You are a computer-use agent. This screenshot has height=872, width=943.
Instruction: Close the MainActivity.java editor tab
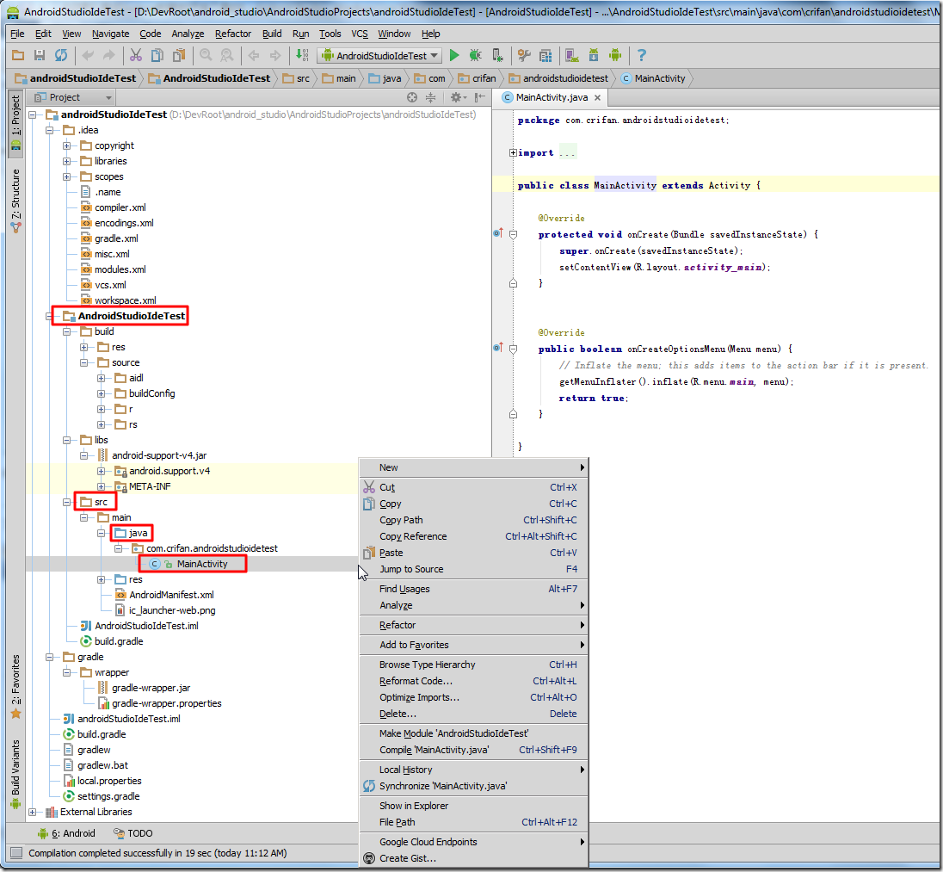(599, 98)
